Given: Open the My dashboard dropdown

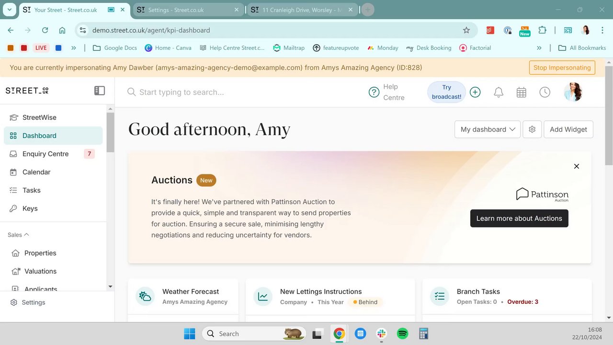Looking at the screenshot, I should tap(488, 129).
